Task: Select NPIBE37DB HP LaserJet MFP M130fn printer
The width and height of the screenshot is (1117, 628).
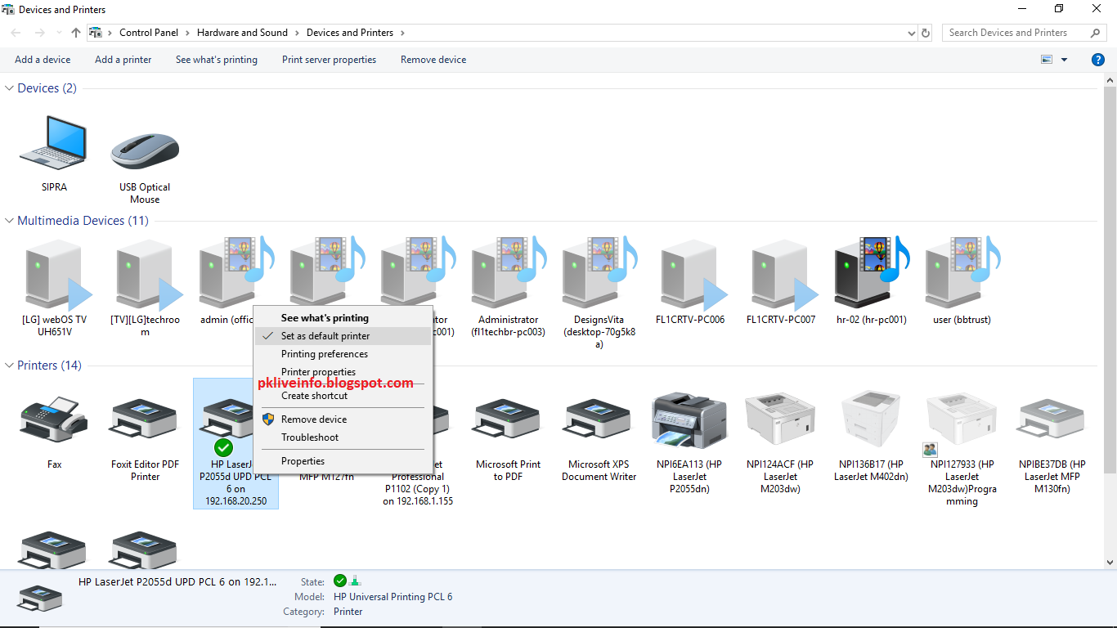Action: (x=1052, y=420)
